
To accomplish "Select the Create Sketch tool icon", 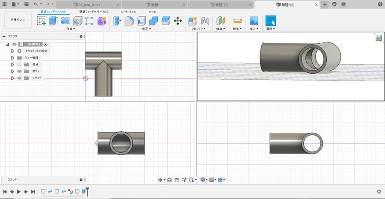I will point(41,21).
